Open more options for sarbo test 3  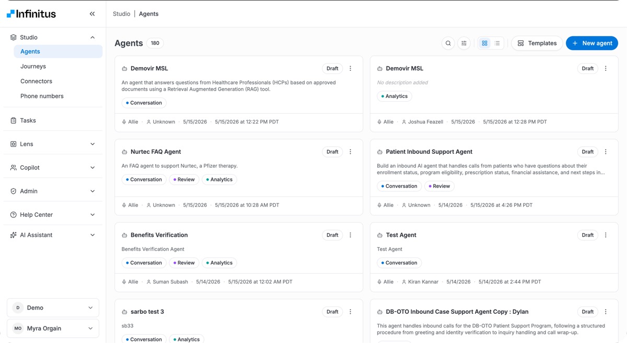pos(350,312)
